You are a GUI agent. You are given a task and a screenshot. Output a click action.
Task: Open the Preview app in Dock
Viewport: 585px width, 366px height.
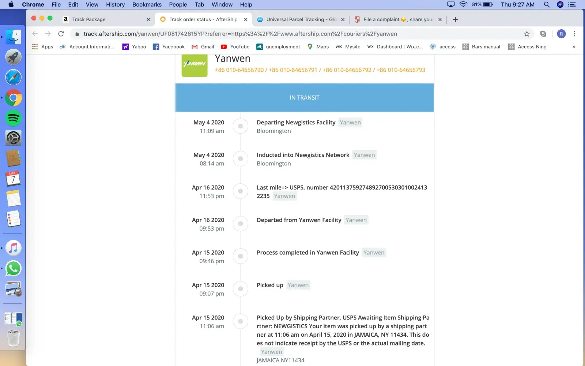pyautogui.click(x=13, y=289)
